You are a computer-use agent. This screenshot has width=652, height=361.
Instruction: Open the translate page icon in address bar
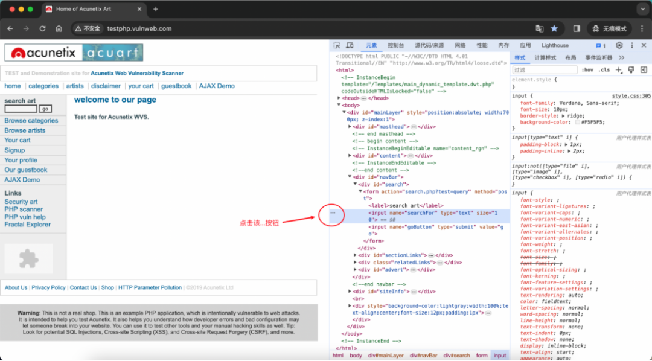tap(540, 29)
